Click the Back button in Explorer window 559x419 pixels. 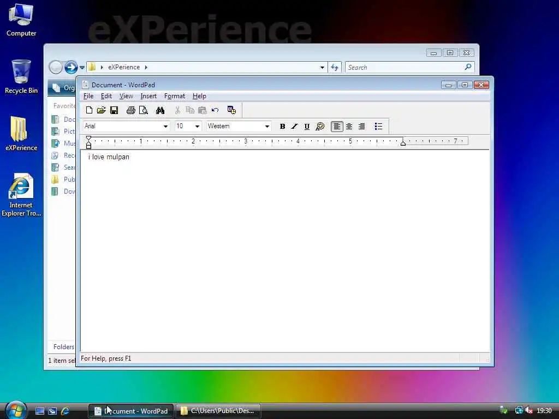tap(56, 67)
